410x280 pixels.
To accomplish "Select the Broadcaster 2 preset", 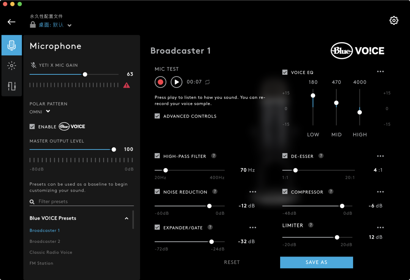I will coord(45,241).
